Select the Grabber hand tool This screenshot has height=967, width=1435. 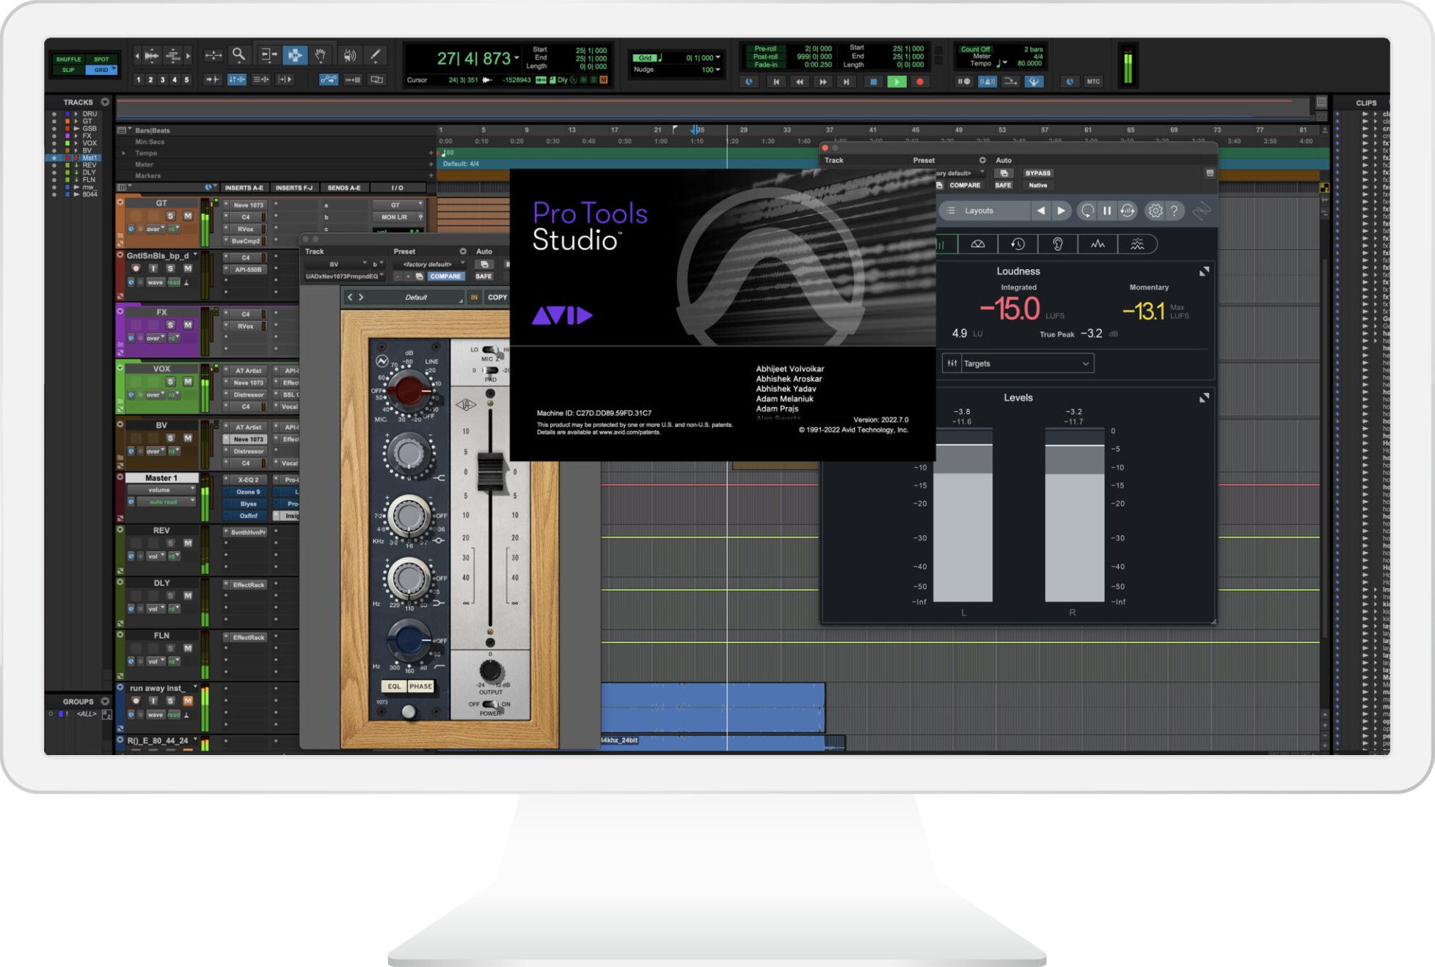tap(321, 55)
